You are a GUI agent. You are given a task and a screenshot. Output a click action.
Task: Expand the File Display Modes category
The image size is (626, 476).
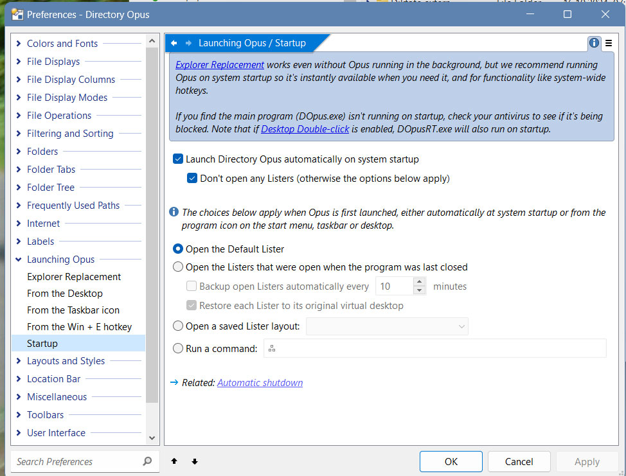pyautogui.click(x=19, y=97)
